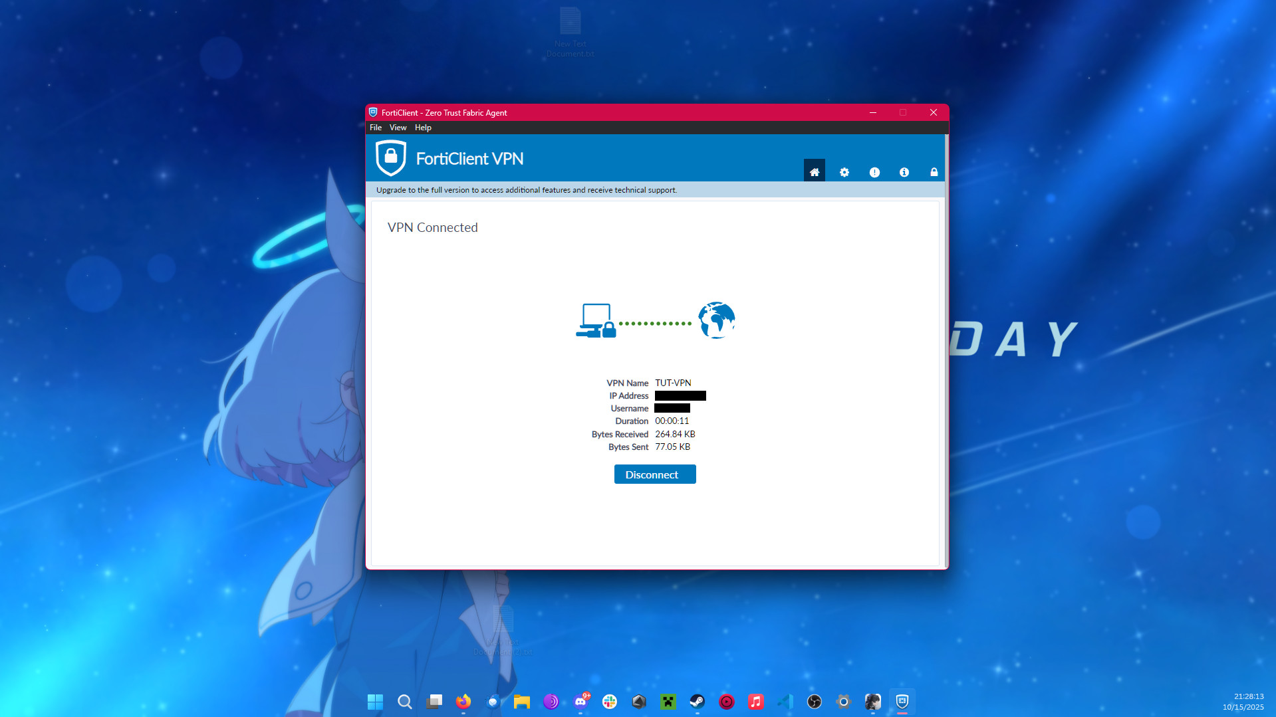
Task: Click the Duration value 00:00:11
Action: pos(672,421)
